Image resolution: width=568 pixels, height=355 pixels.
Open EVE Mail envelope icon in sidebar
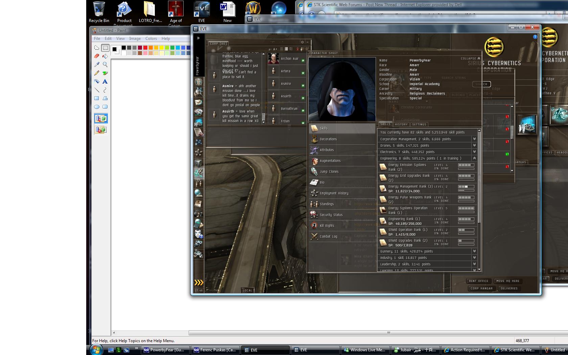199,102
